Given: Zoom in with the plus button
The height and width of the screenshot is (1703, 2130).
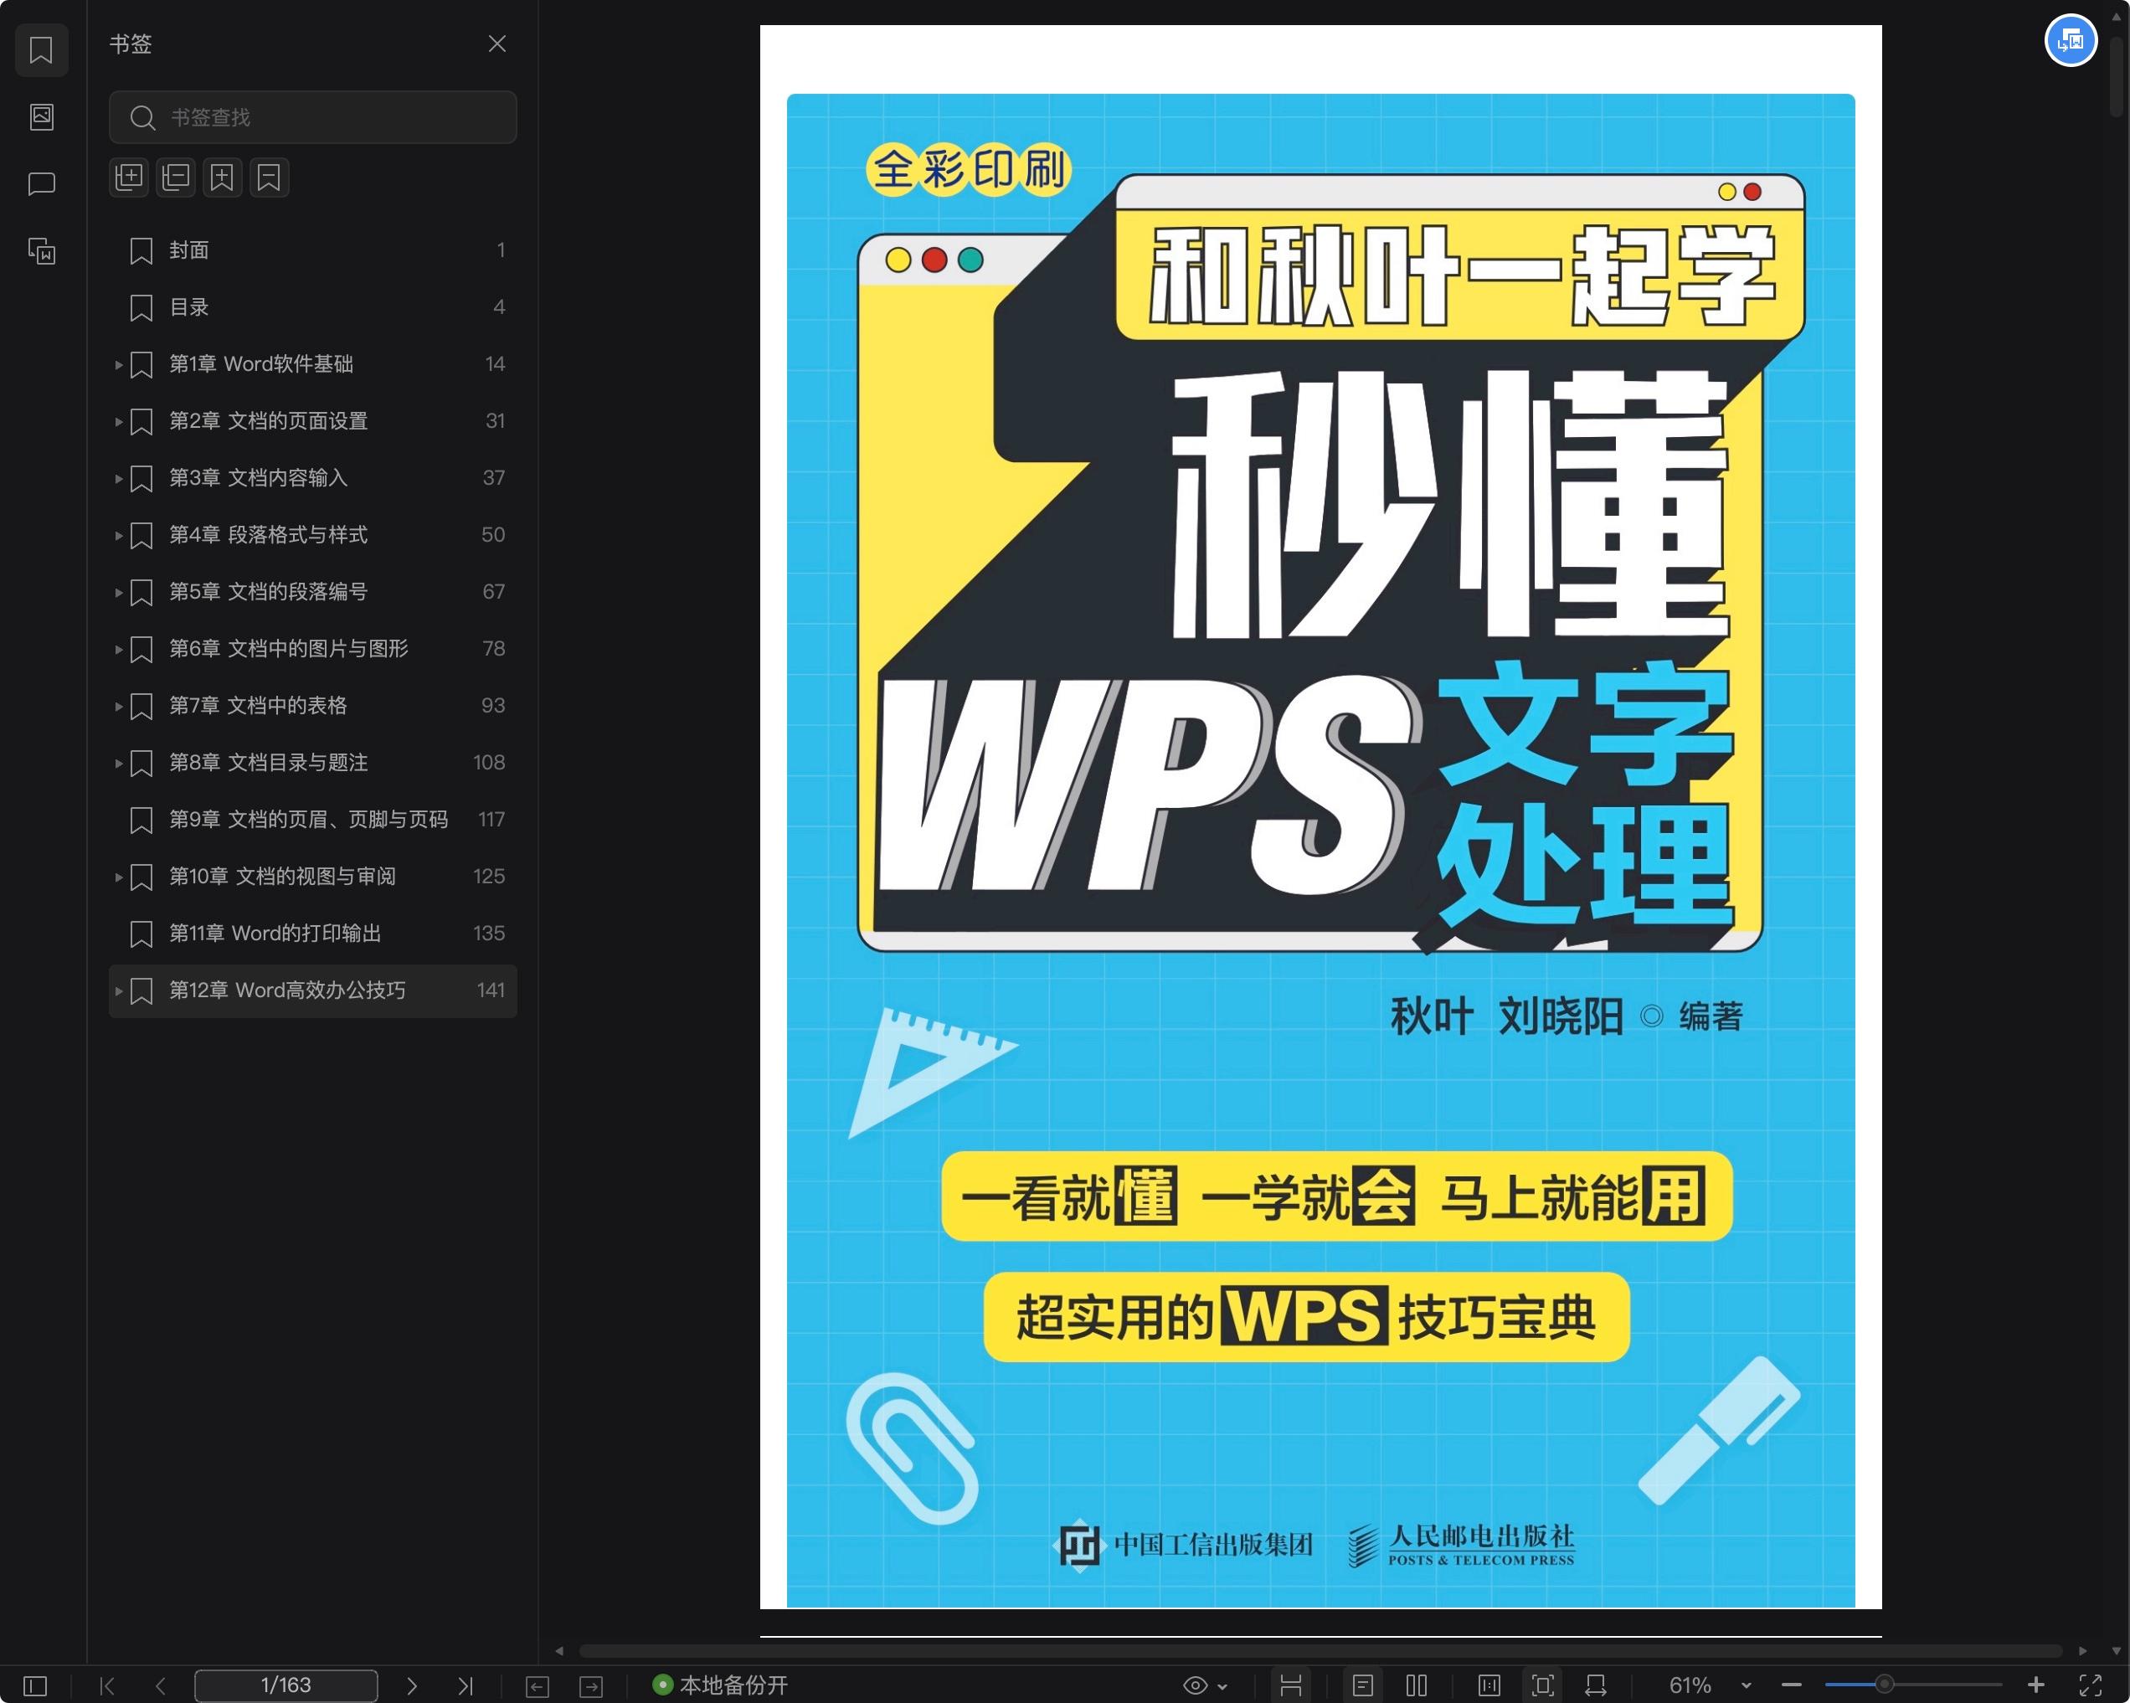Looking at the screenshot, I should (x=2036, y=1685).
